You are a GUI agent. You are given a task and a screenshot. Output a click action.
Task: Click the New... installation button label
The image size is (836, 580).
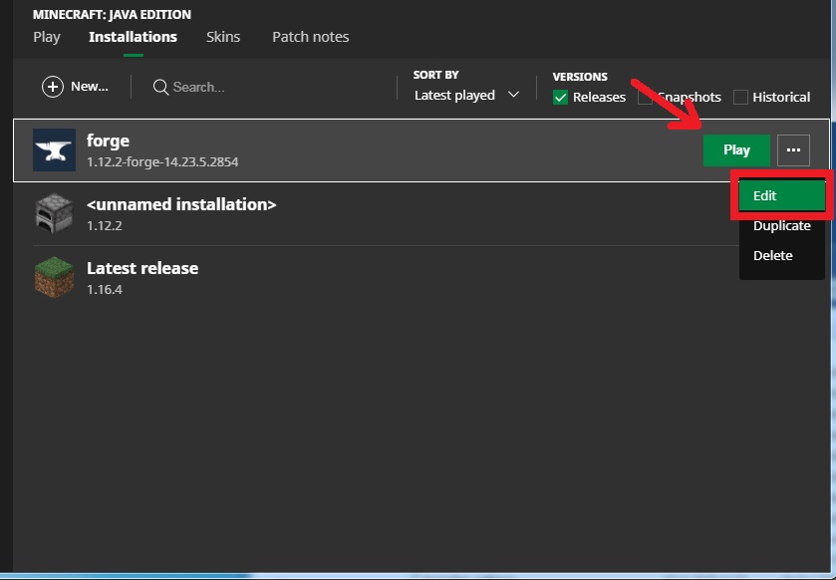[90, 87]
